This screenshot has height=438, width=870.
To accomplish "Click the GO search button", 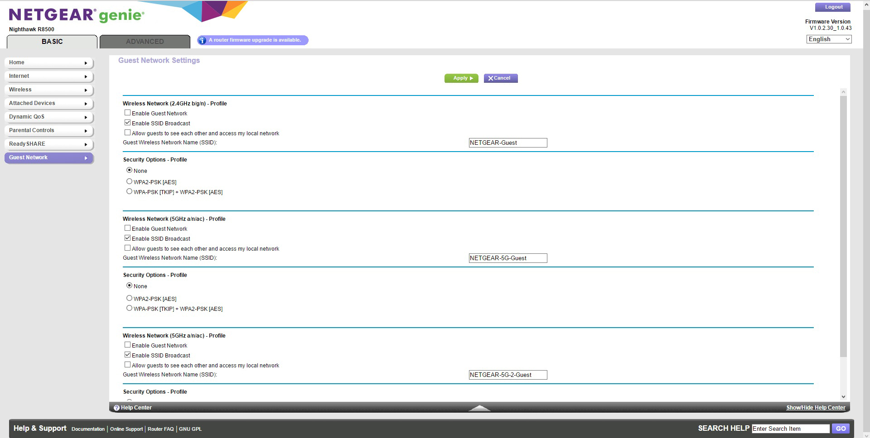I will 841,428.
